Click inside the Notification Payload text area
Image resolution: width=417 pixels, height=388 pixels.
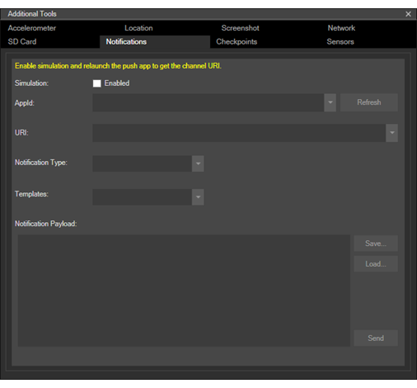[x=184, y=291]
